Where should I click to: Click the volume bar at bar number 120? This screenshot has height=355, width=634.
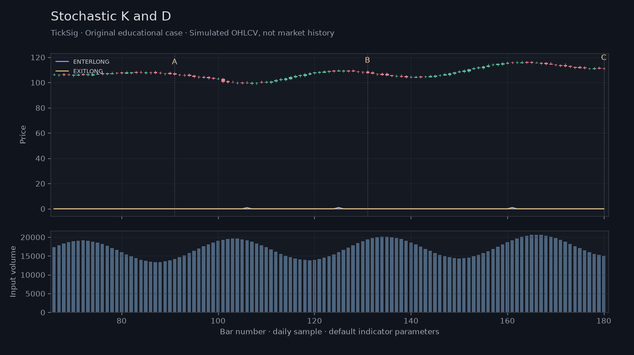pyautogui.click(x=314, y=286)
